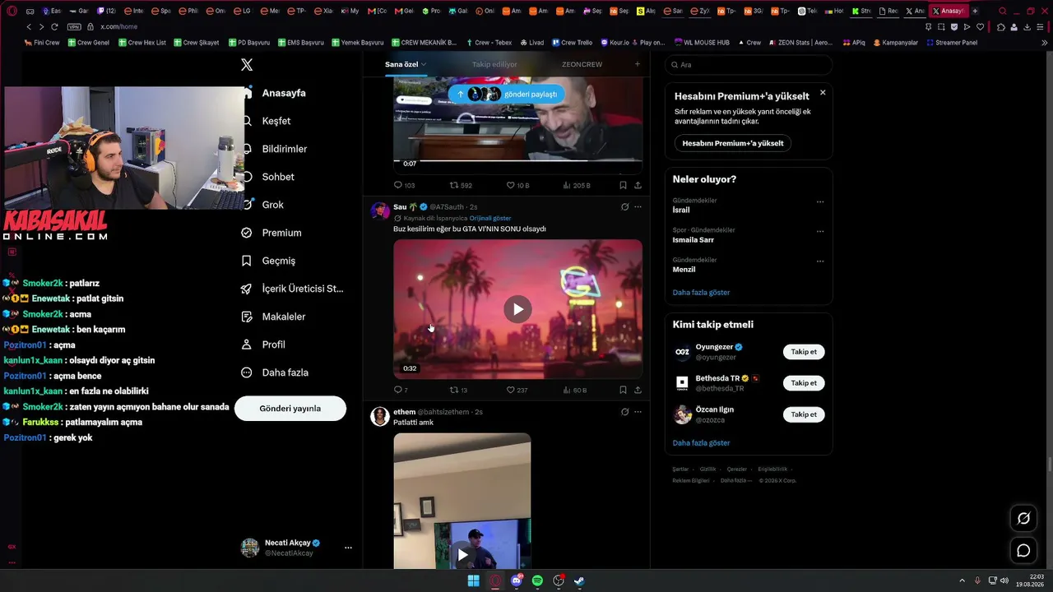Click the gönderi paylaştı new posts pill
The width and height of the screenshot is (1053, 592).
pos(506,94)
